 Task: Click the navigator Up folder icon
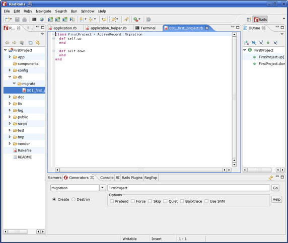pyautogui.click(x=22, y=43)
